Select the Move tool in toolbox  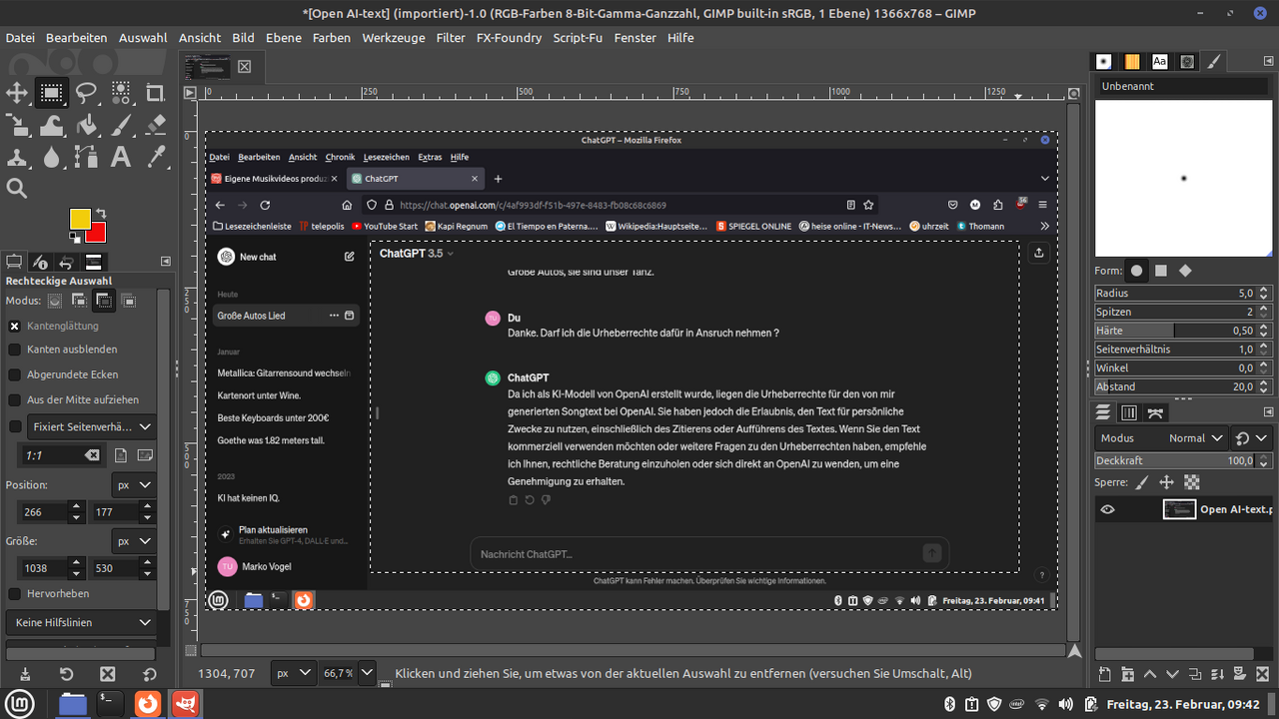tap(17, 94)
